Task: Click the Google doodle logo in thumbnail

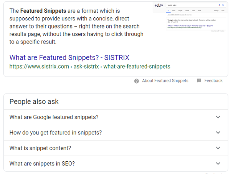Action: coord(159,5)
